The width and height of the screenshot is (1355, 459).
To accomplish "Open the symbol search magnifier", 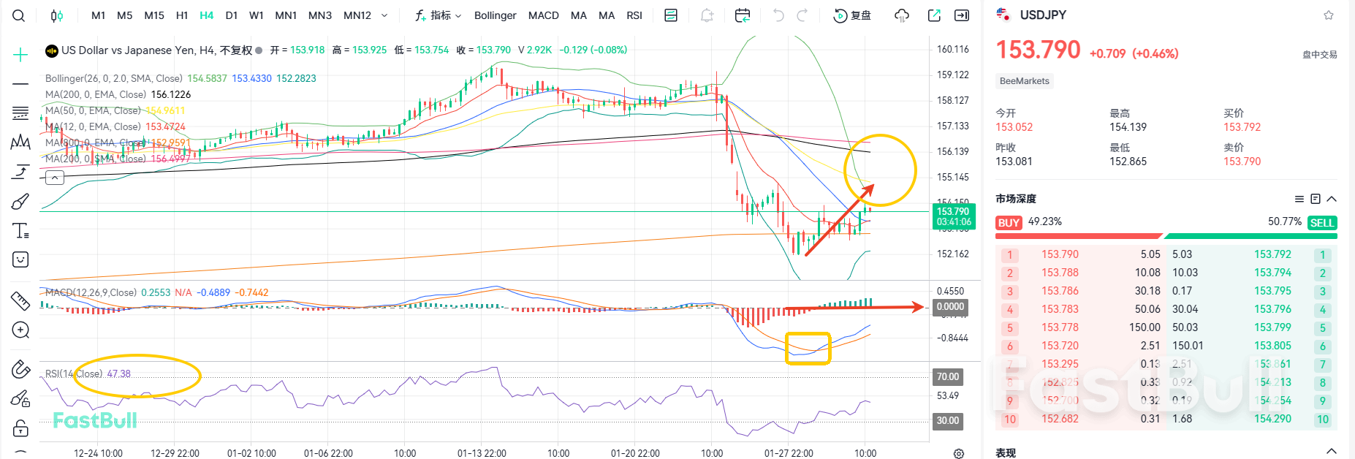I will coord(19,15).
